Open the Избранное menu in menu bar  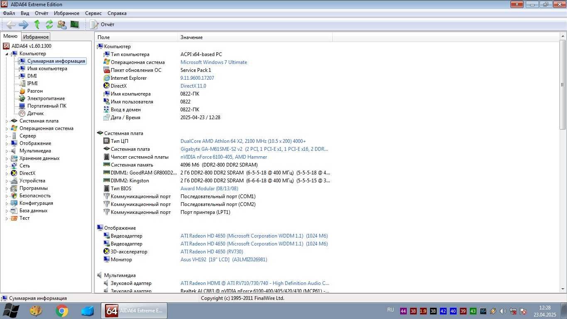coord(66,13)
